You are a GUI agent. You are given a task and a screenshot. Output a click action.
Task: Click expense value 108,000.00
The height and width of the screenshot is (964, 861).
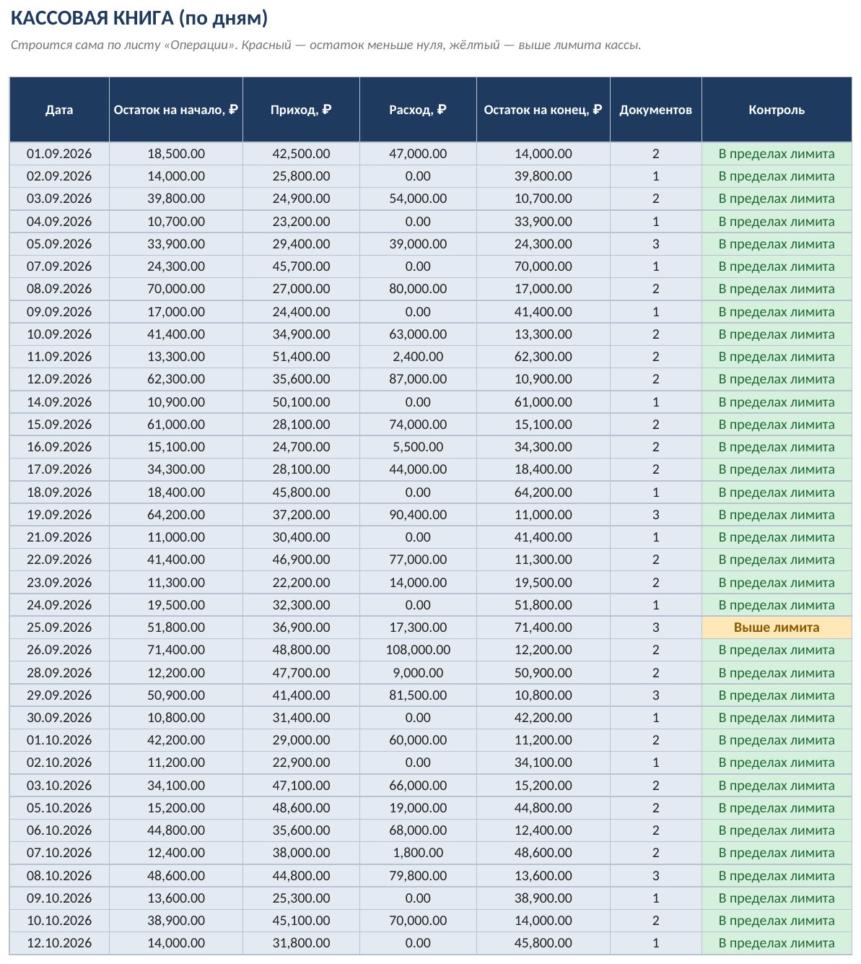pos(418,650)
